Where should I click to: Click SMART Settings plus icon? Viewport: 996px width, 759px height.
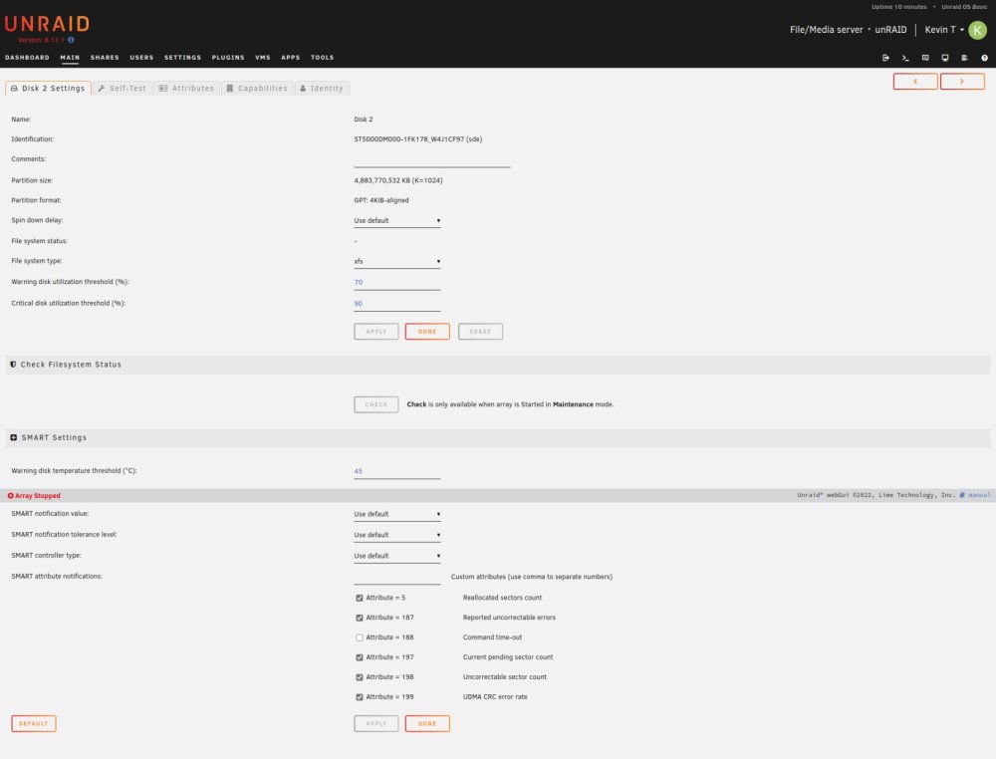(13, 437)
